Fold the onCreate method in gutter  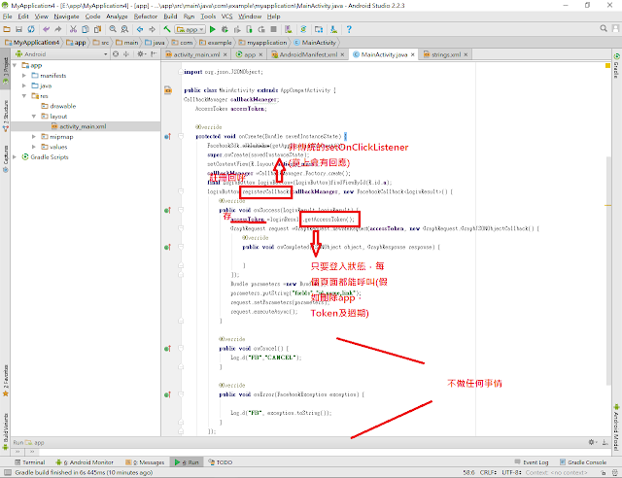(x=181, y=136)
